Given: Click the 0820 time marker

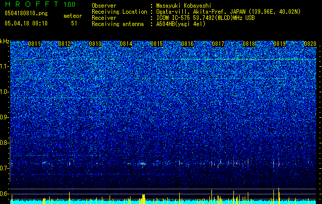Looking at the screenshot, I should [x=310, y=44].
